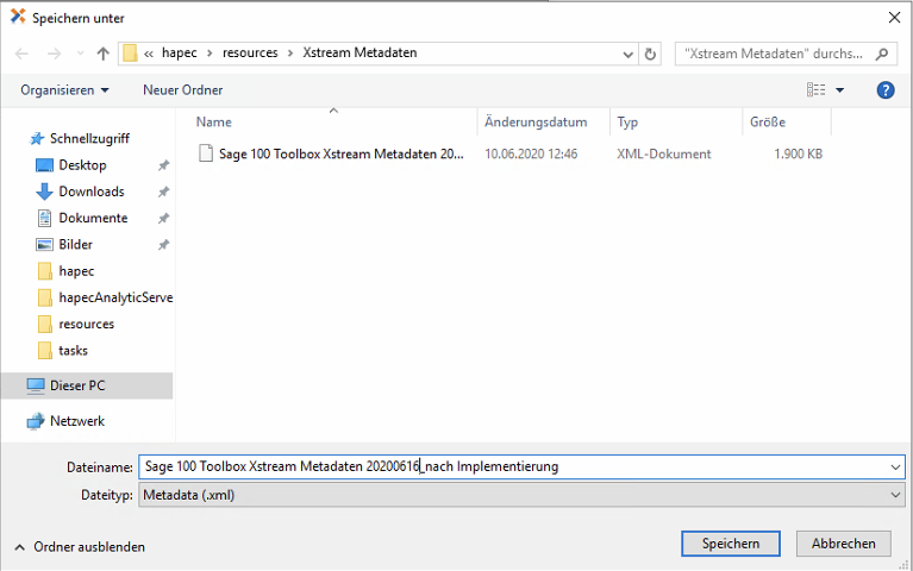Viewport: 913px width, 571px height.
Task: Click the view options layout icon
Action: 816,90
